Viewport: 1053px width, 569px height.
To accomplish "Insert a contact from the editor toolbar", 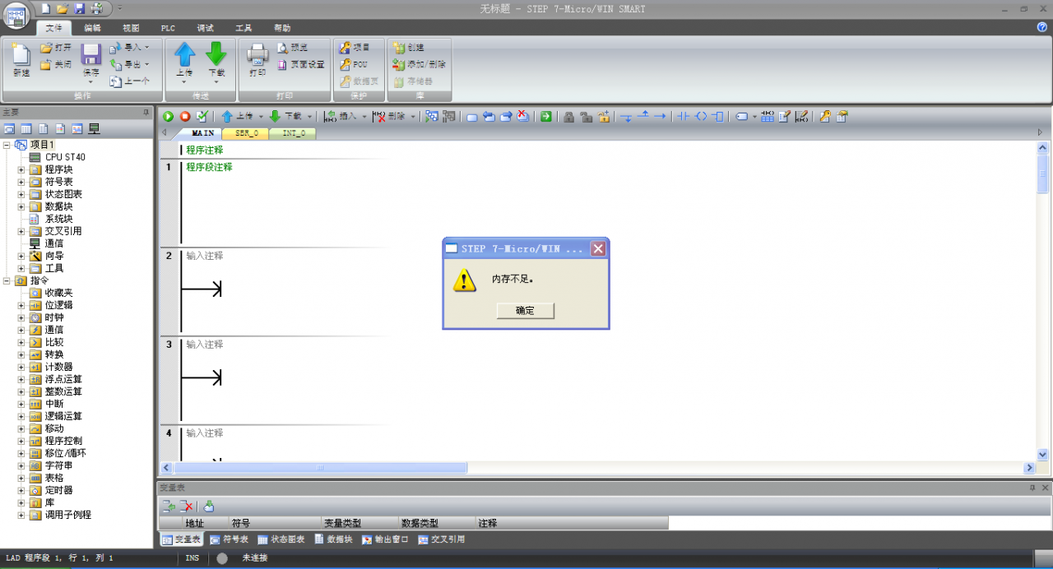I will point(683,117).
